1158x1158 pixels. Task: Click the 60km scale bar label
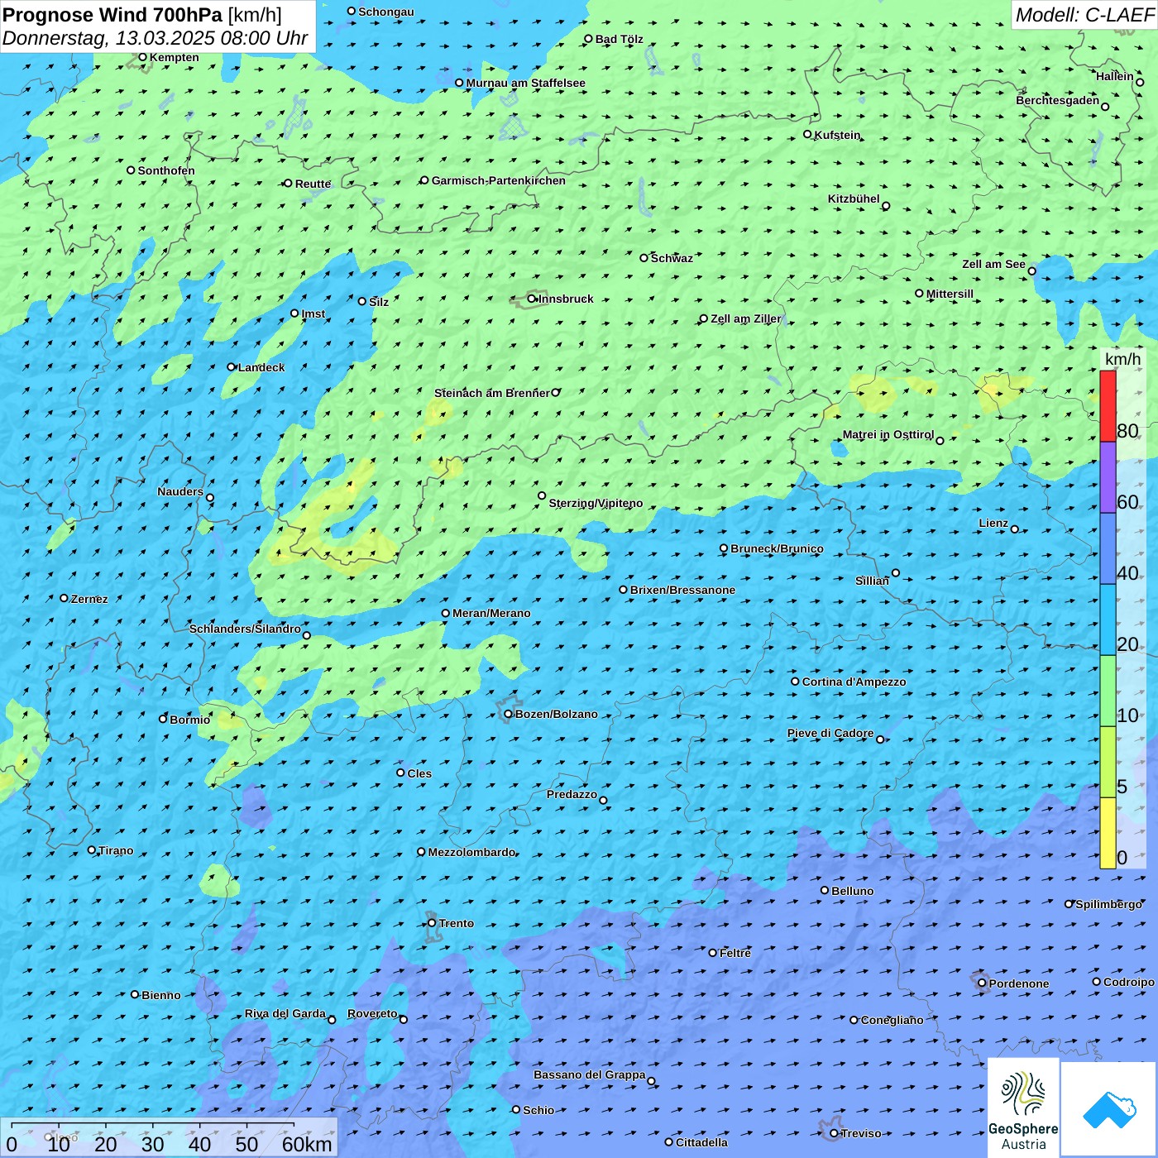(x=306, y=1144)
